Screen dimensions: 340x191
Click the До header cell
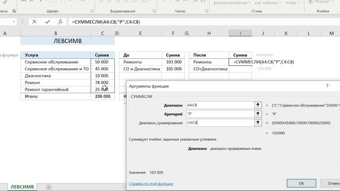point(140,55)
